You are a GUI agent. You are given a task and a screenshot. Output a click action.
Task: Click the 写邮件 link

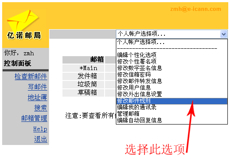pyautogui.click(x=38, y=87)
